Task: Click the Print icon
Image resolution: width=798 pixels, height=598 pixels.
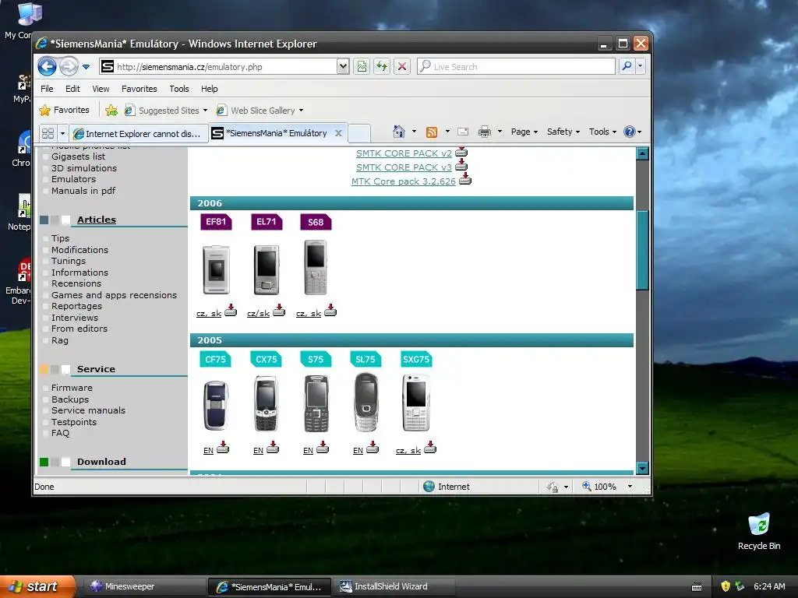Action: (485, 132)
